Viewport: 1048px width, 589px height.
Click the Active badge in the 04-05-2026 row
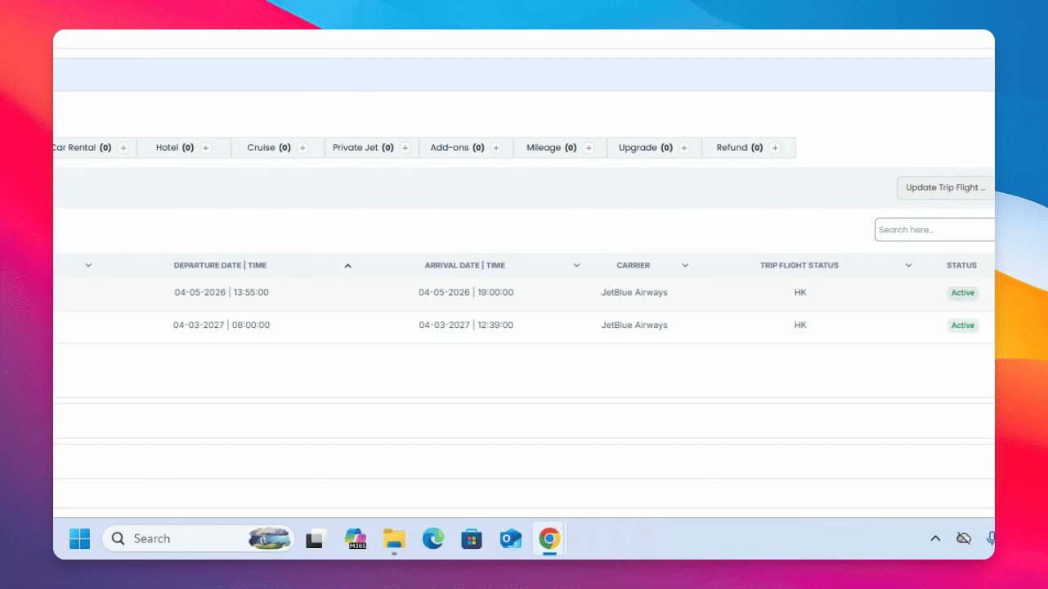[963, 293]
